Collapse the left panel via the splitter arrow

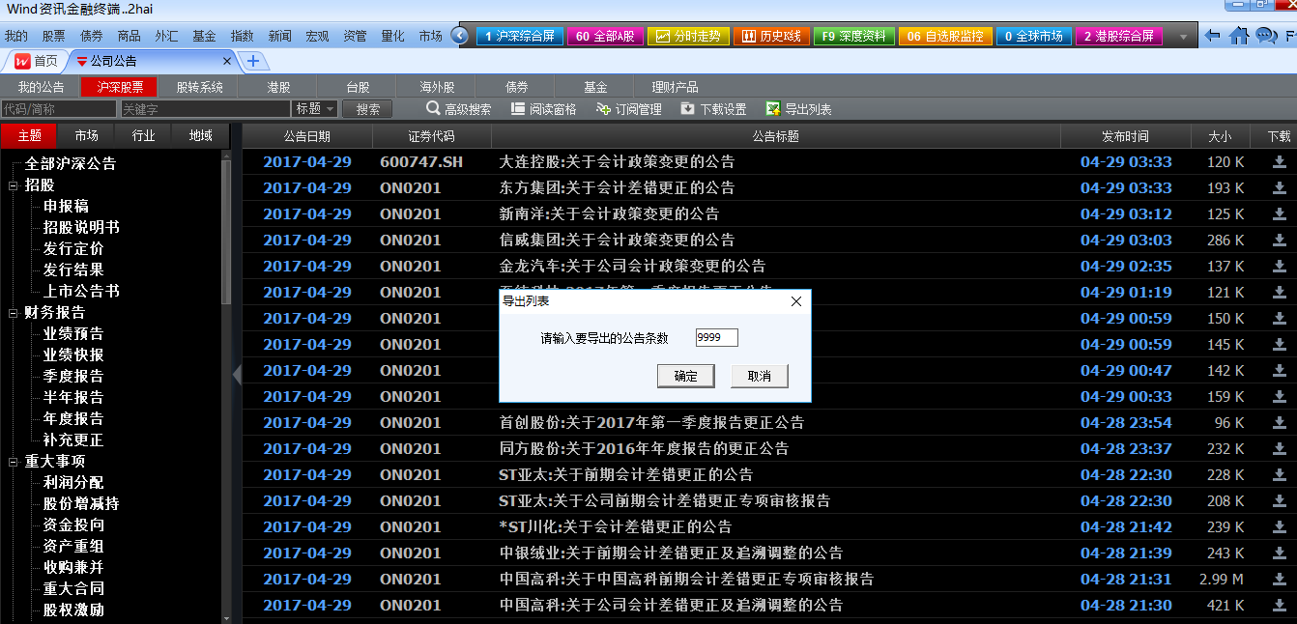coord(236,375)
